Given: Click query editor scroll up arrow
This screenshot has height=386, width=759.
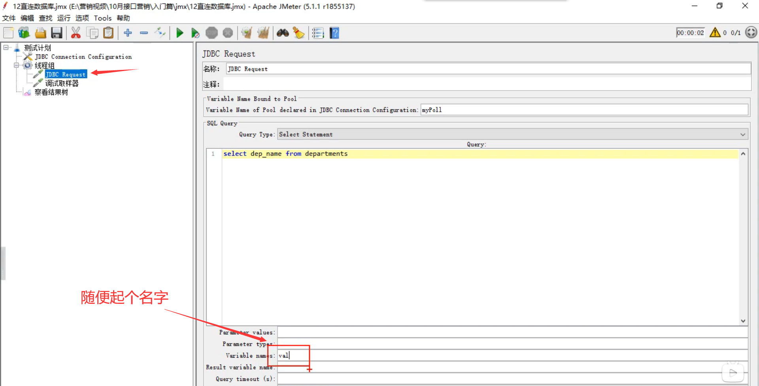Looking at the screenshot, I should pyautogui.click(x=743, y=154).
